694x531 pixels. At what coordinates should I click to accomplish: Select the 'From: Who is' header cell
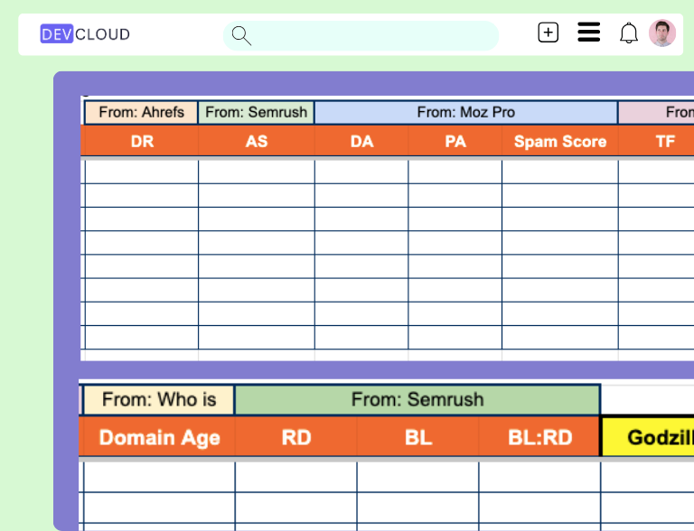coord(159,399)
